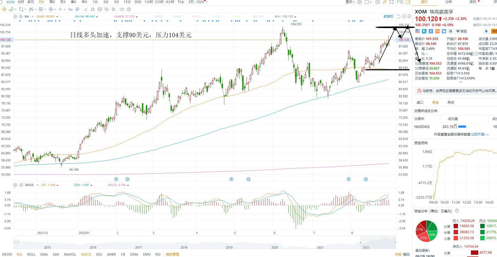This screenshot has height=257, width=497.
Task: Click the screenshot camera icon
Action: (x=378, y=2)
